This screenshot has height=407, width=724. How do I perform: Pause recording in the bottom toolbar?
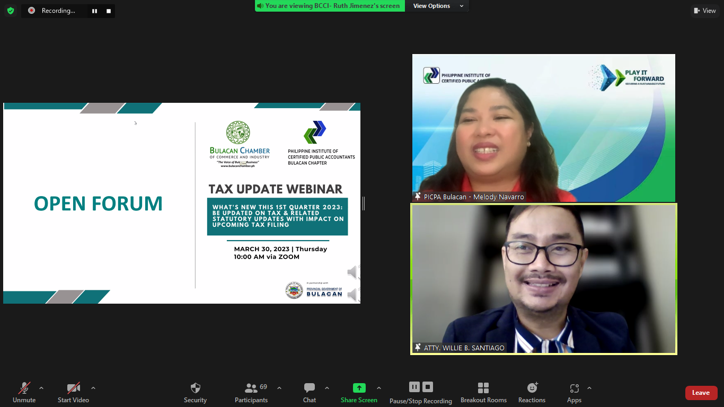pos(414,387)
